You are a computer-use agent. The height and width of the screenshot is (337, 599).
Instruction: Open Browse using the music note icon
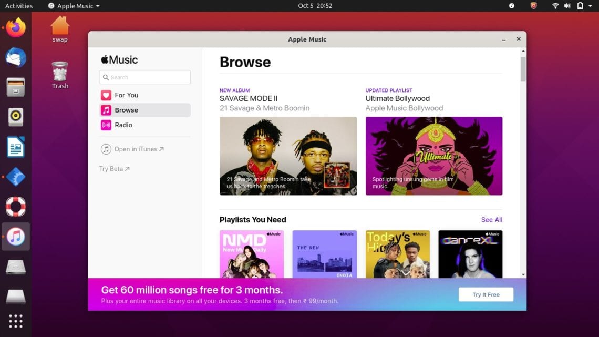(105, 110)
